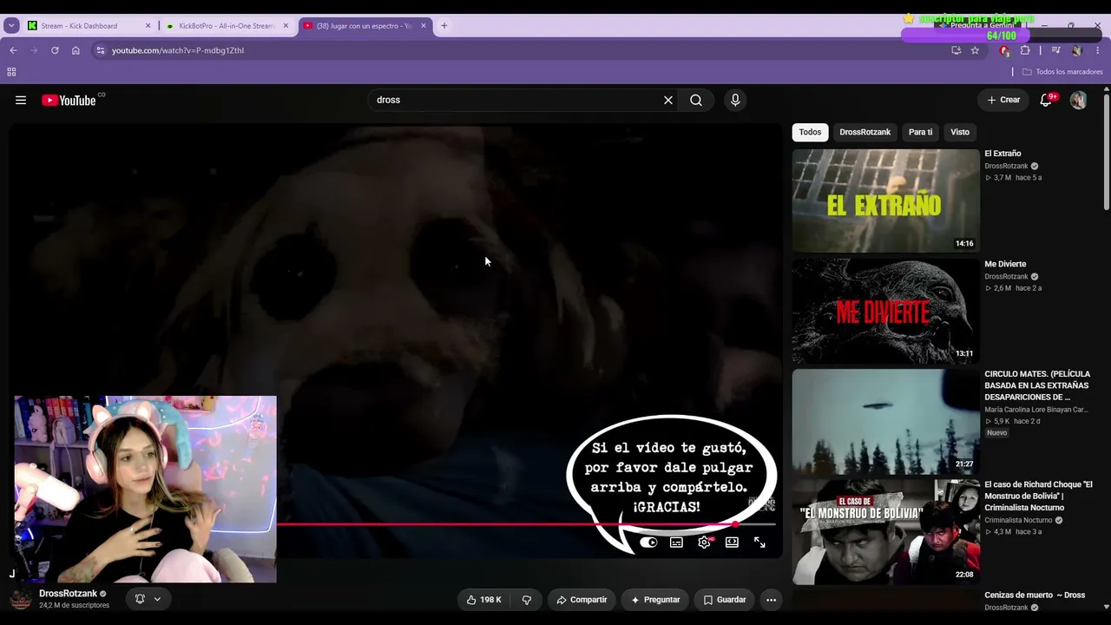This screenshot has height=625, width=1111.
Task: Start voice search with microphone icon
Action: tap(735, 100)
